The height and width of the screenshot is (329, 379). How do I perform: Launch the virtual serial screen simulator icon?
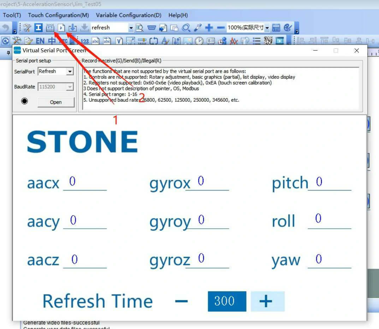pyautogui.click(x=61, y=28)
